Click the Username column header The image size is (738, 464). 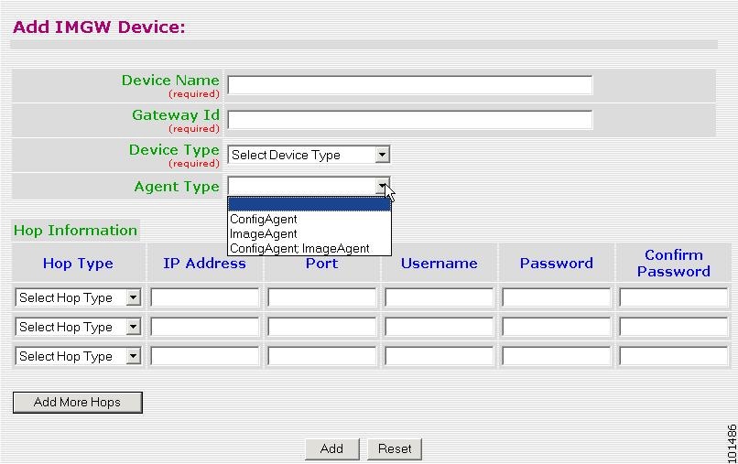point(440,263)
